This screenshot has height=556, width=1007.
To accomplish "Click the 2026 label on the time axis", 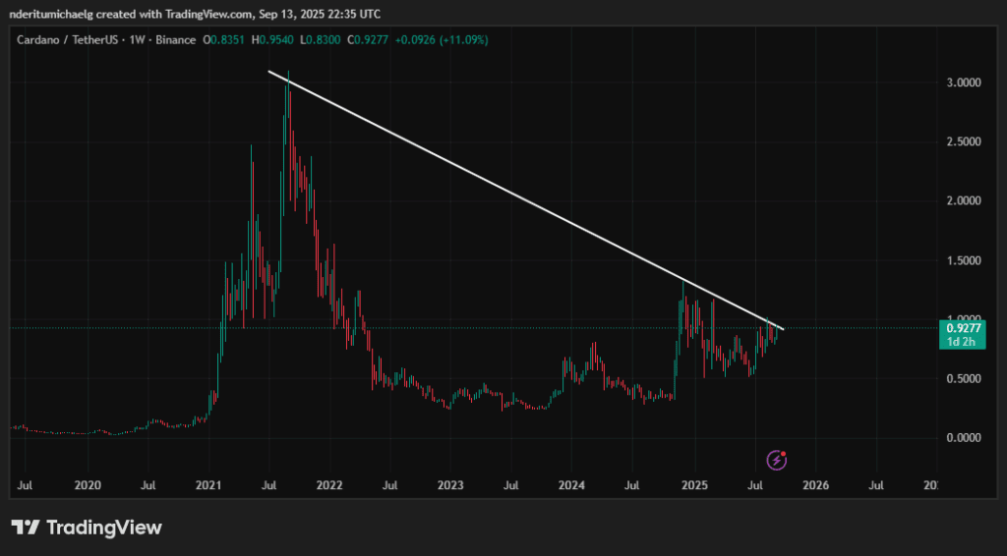I will [815, 485].
